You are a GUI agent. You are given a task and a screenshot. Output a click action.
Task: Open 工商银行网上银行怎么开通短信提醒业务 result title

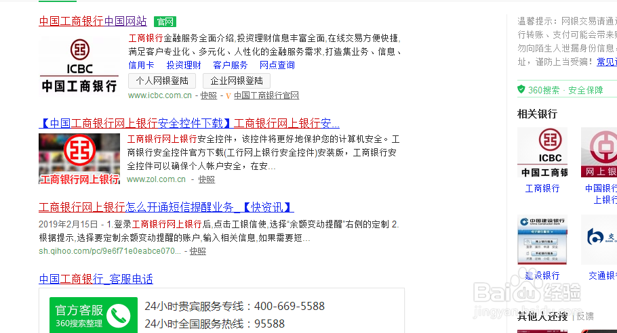(x=166, y=207)
